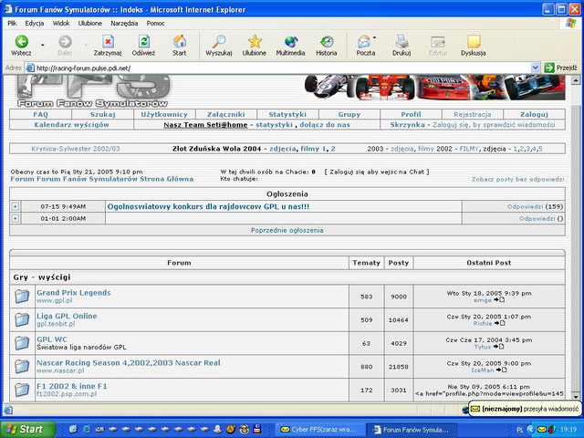Open the FAQ forum link

(x=40, y=114)
